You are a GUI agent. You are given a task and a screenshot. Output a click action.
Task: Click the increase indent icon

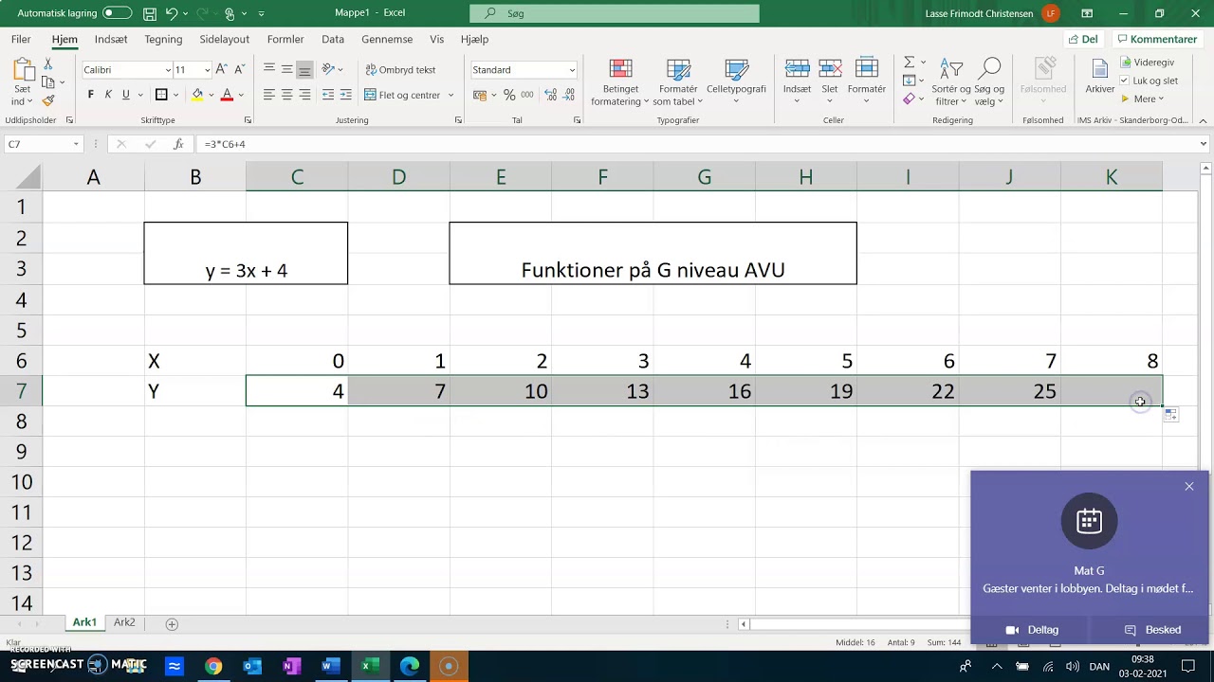(345, 95)
